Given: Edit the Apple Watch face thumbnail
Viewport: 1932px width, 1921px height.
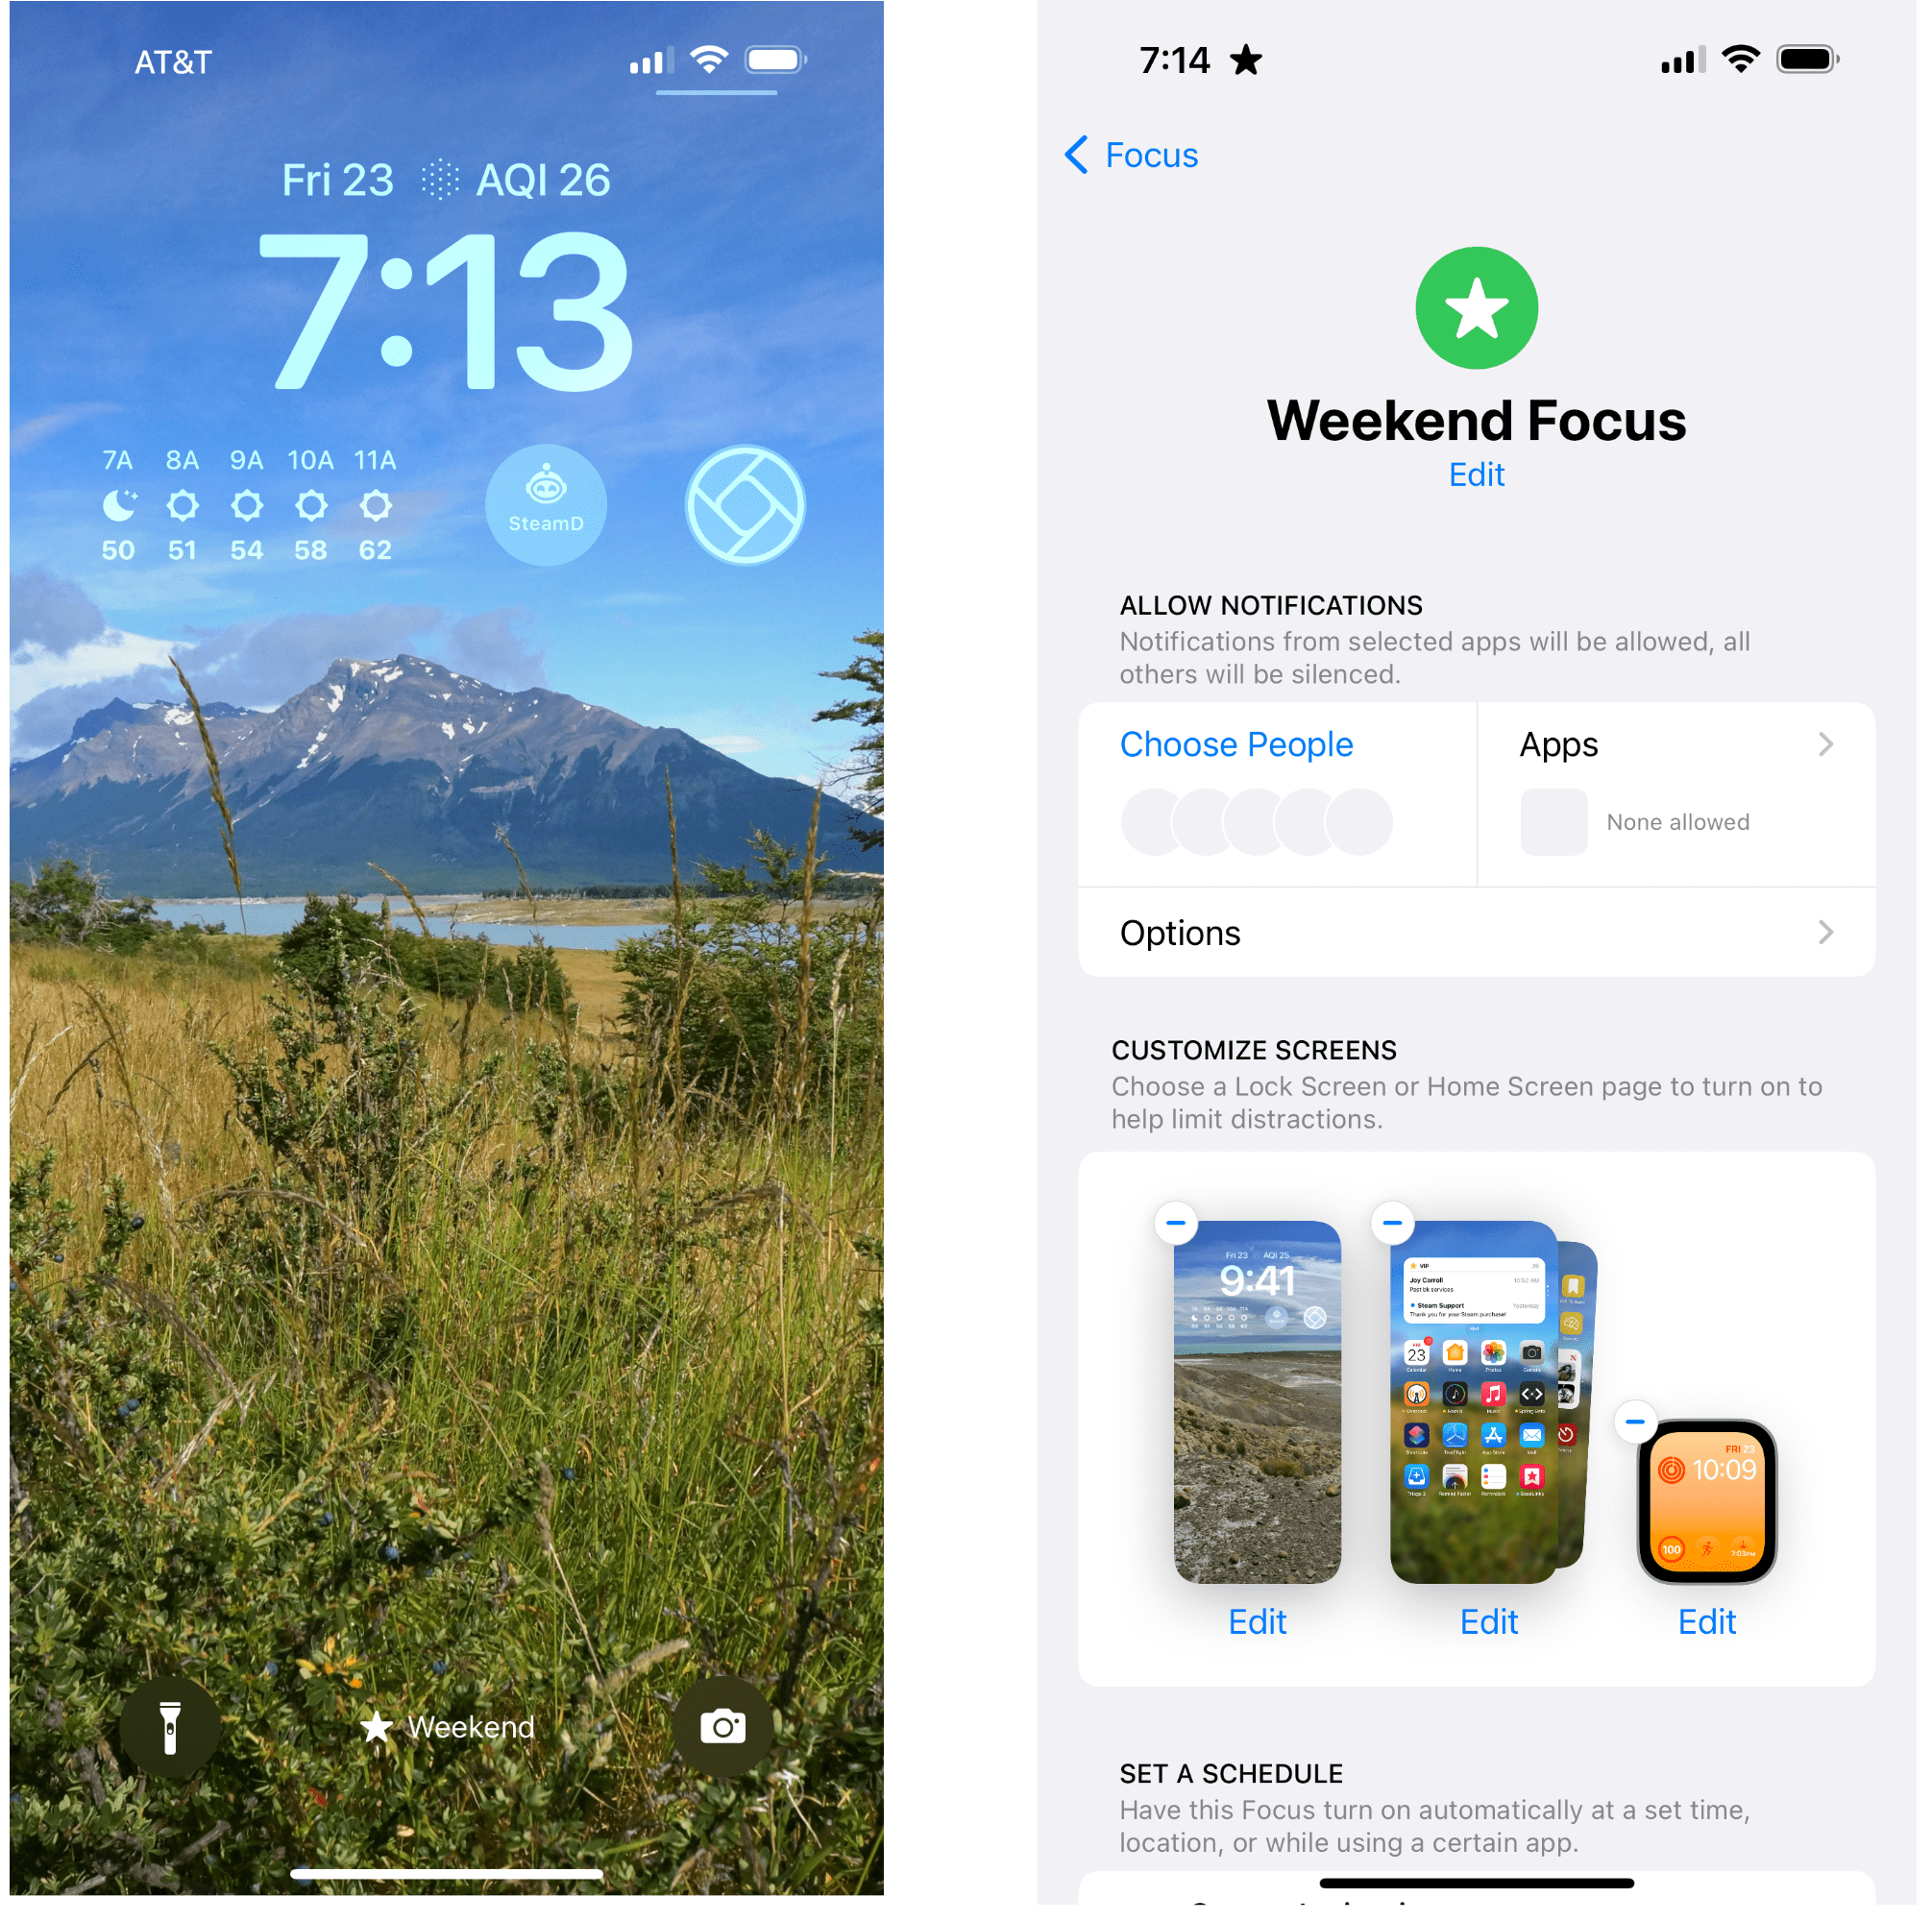Looking at the screenshot, I should (x=1705, y=1620).
